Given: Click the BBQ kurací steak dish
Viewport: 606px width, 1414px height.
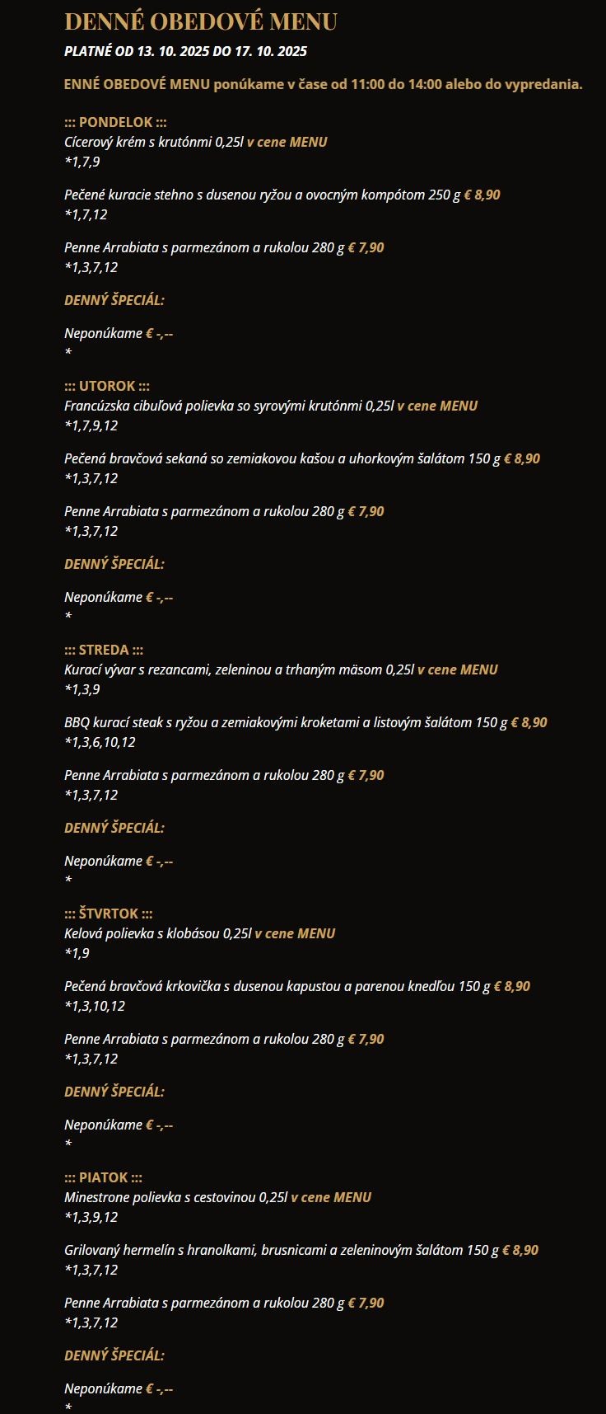Looking at the screenshot, I should point(285,722).
